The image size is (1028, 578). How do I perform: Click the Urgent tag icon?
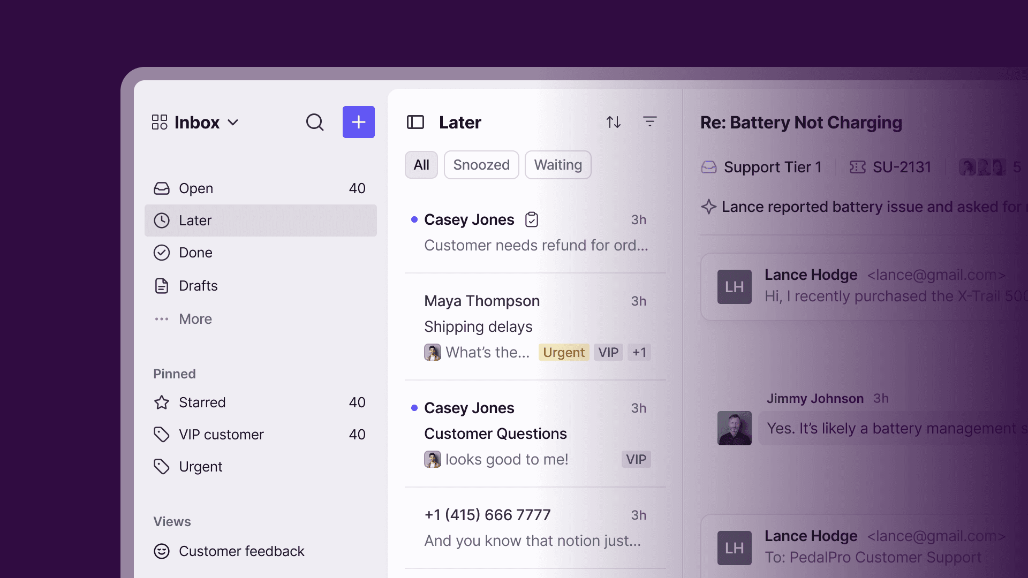(x=162, y=467)
